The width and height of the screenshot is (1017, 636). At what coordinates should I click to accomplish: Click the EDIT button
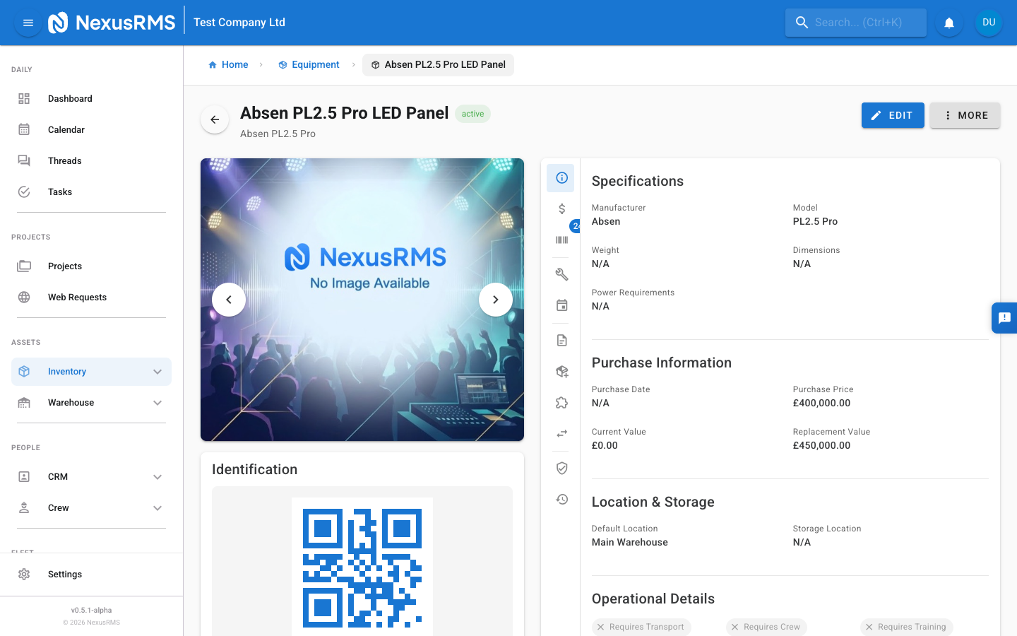893,115
